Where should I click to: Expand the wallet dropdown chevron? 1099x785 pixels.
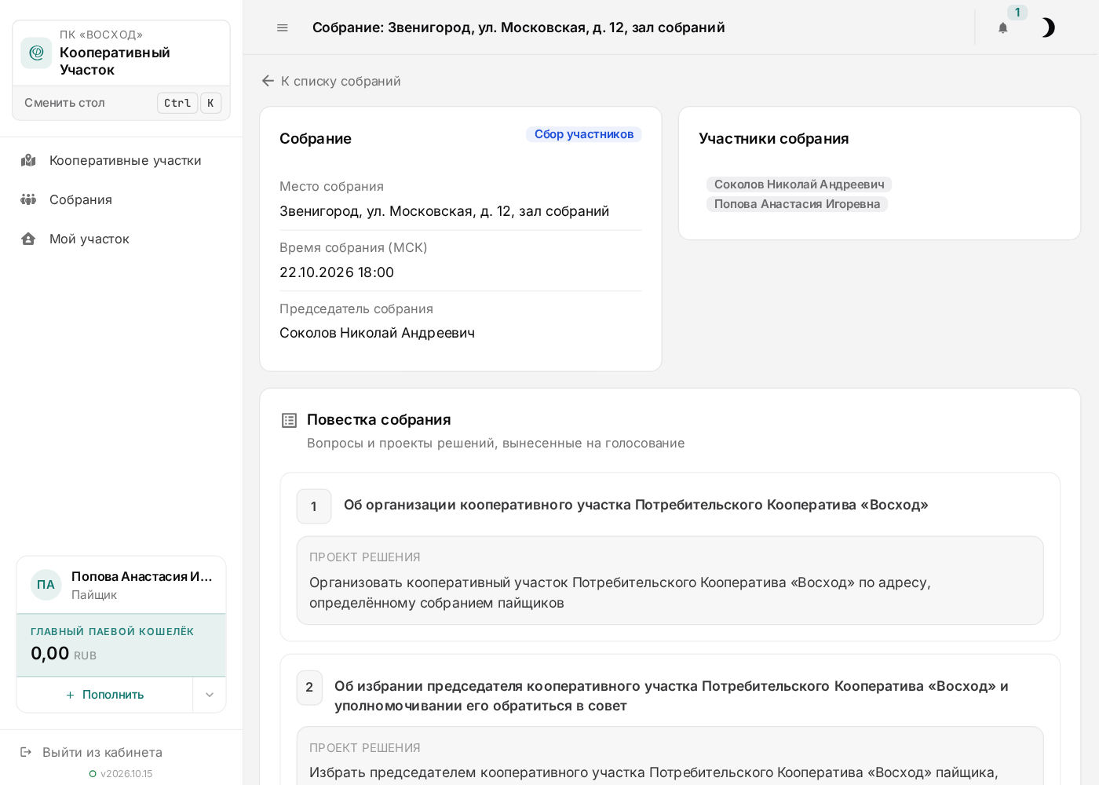[210, 695]
